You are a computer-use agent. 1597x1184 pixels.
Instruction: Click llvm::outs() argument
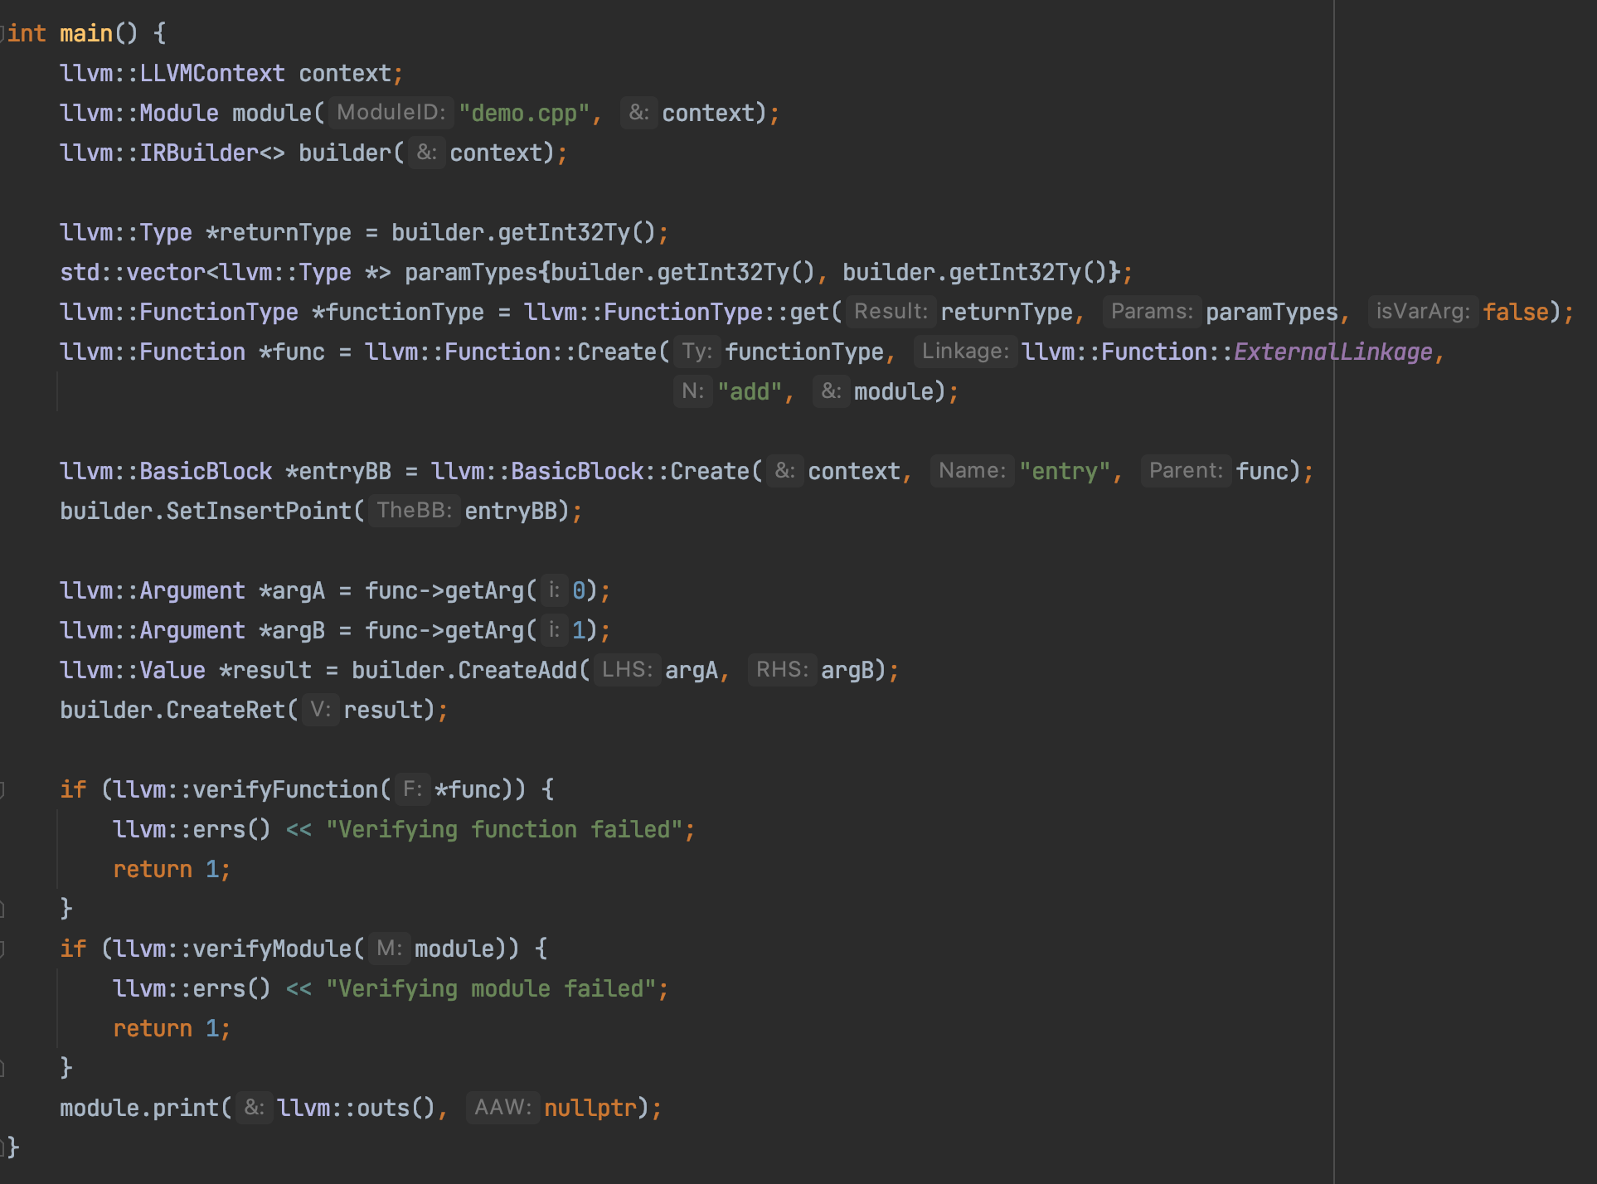click(x=357, y=1108)
